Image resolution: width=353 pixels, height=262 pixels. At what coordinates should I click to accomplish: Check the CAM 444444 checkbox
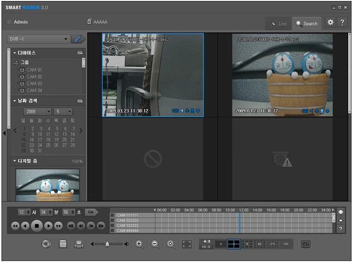112,231
